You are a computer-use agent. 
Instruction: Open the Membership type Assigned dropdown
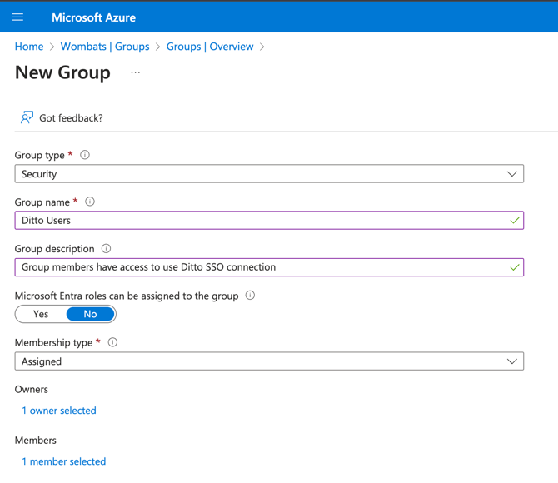point(269,361)
